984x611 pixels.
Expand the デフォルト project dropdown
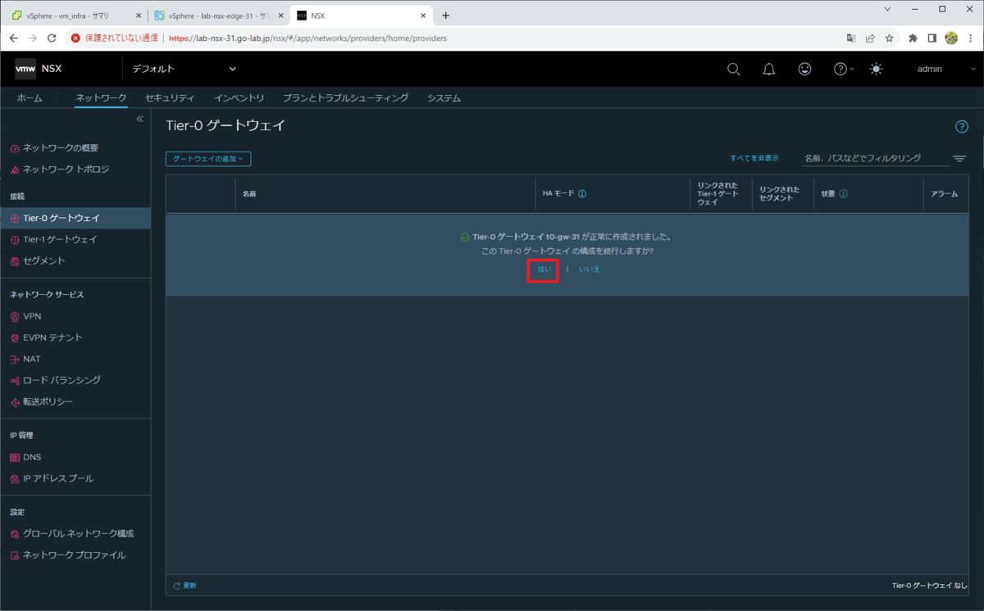coord(184,69)
